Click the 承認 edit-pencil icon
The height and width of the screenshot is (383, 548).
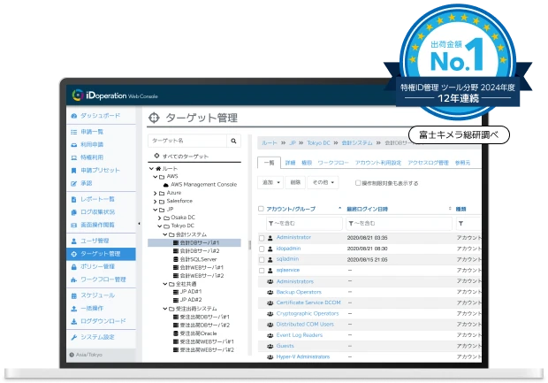(73, 183)
